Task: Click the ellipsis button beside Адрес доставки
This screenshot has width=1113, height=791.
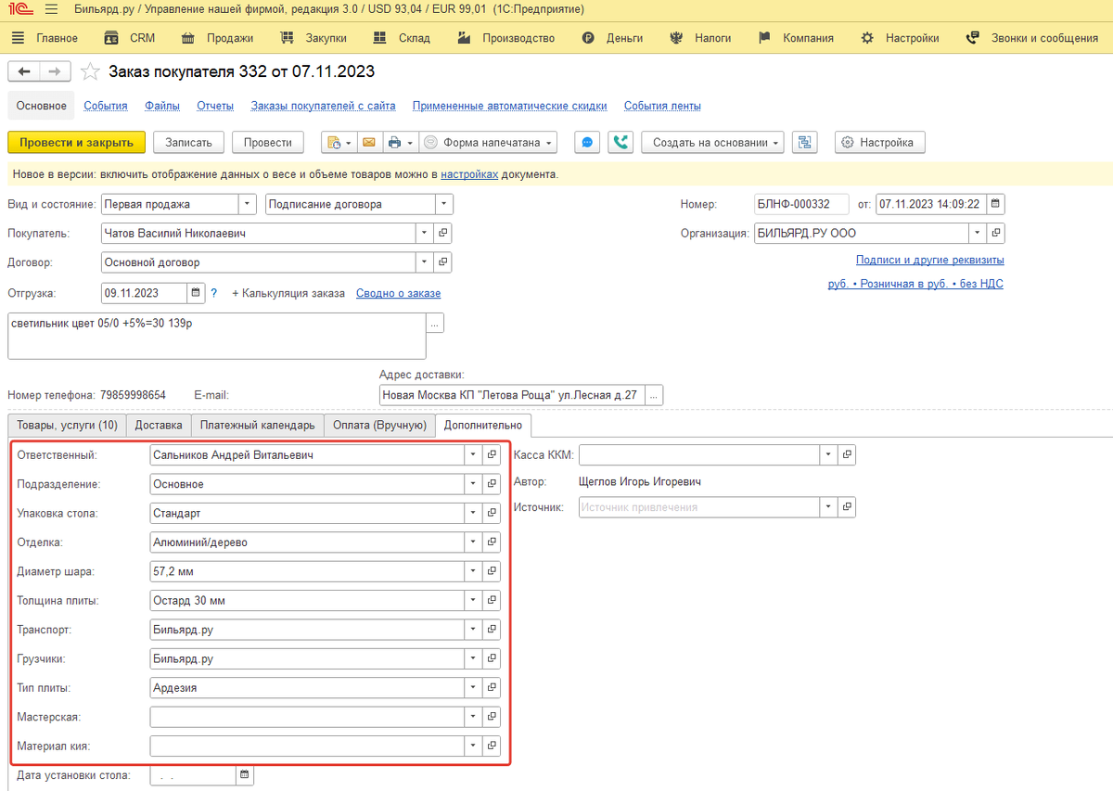Action: coord(654,396)
